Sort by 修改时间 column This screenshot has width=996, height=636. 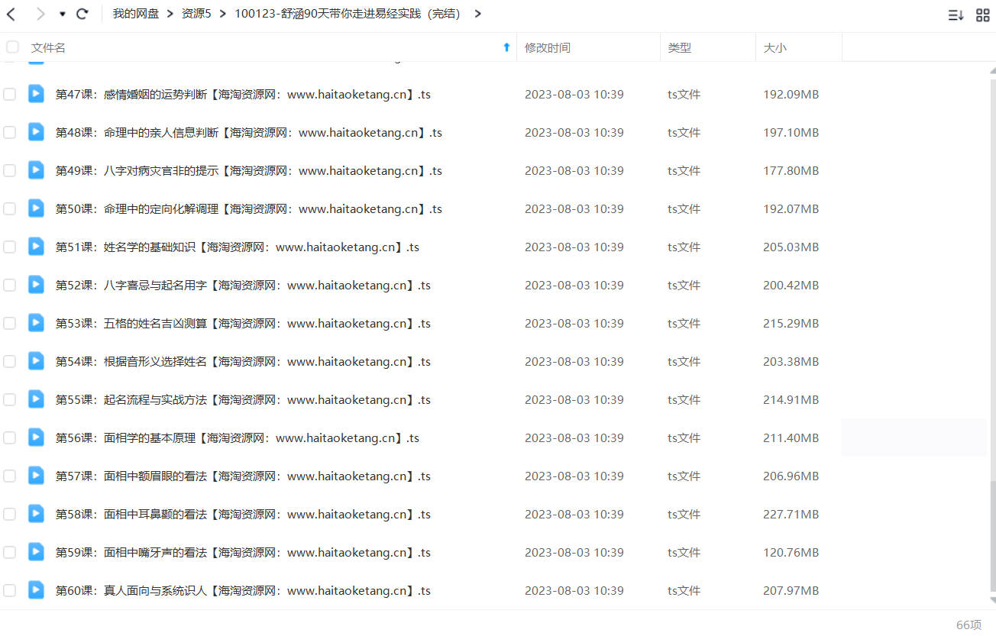pyautogui.click(x=547, y=47)
